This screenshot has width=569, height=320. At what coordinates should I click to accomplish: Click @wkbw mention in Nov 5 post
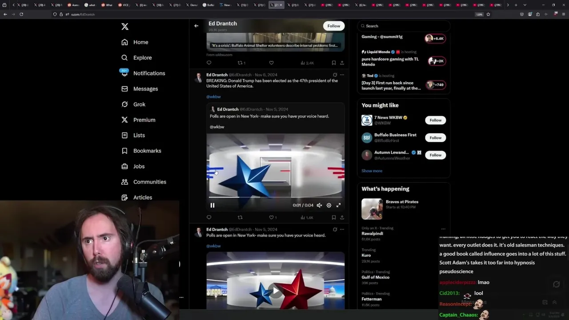point(213,246)
